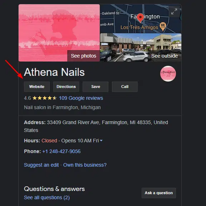This screenshot has height=206, width=206.
Task: Click the Farmington map thumbnail
Action: point(141,19)
